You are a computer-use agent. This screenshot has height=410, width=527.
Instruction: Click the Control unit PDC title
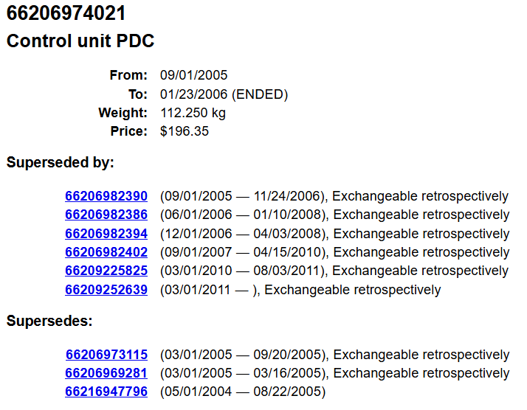(x=80, y=41)
